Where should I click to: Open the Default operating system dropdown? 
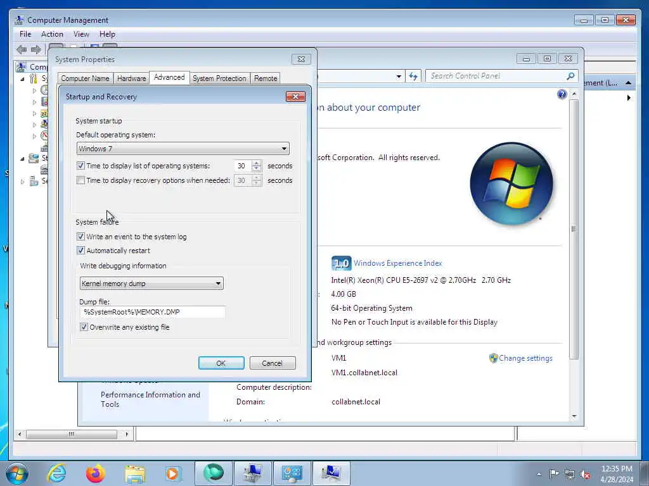tap(183, 148)
